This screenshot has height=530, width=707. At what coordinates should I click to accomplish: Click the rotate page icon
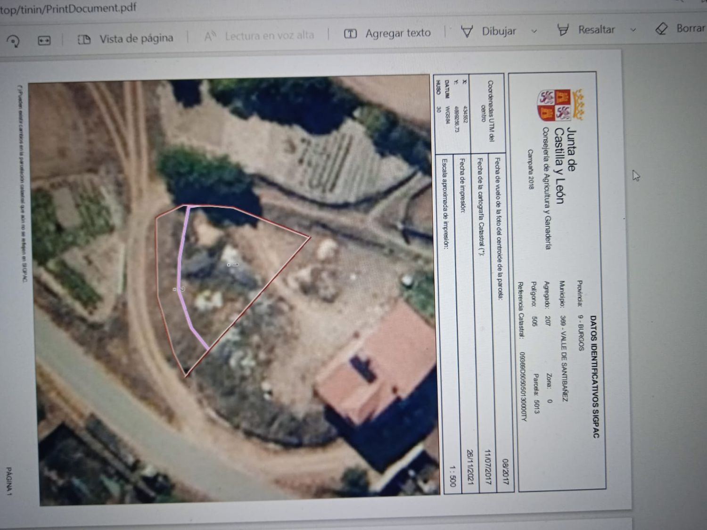(13, 41)
